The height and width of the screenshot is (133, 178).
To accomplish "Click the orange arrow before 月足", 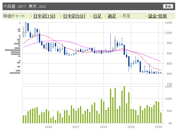I will 120,16.
